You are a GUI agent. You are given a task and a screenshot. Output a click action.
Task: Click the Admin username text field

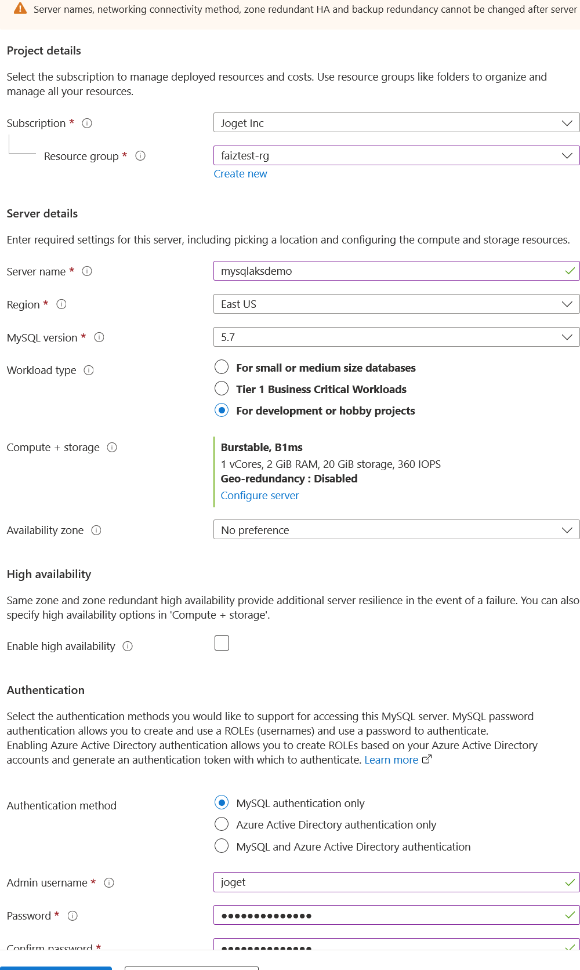pos(389,882)
